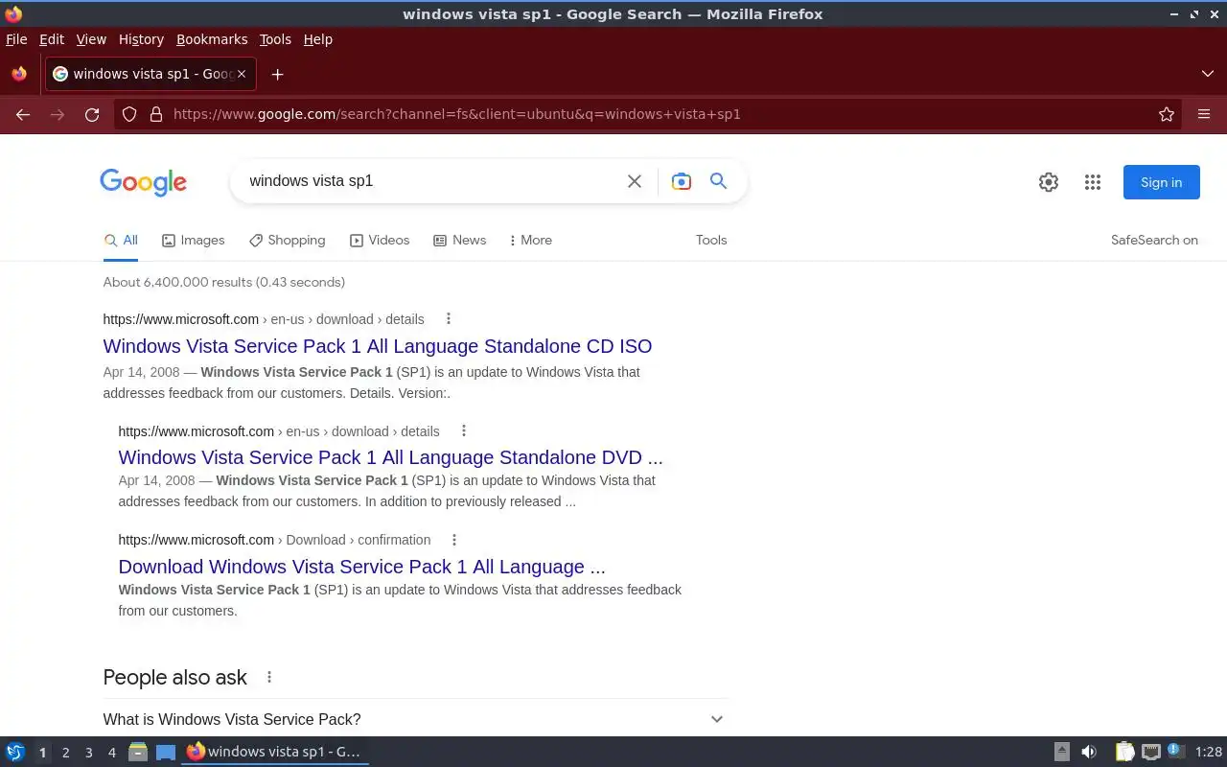The height and width of the screenshot is (767, 1227).
Task: Open Windows Vista Service Pack 1 CD ISO link
Action: point(378,346)
